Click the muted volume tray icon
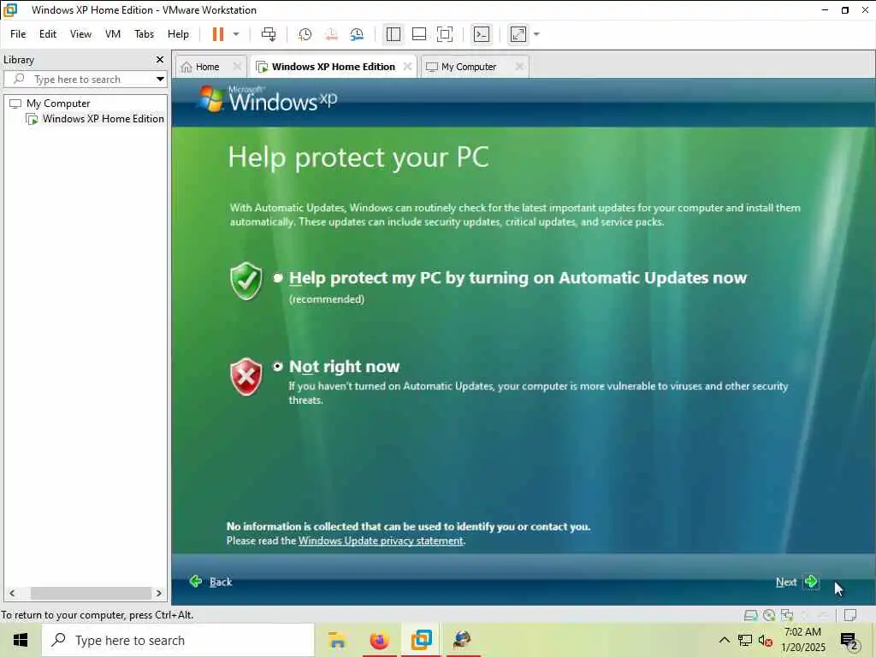 (766, 641)
